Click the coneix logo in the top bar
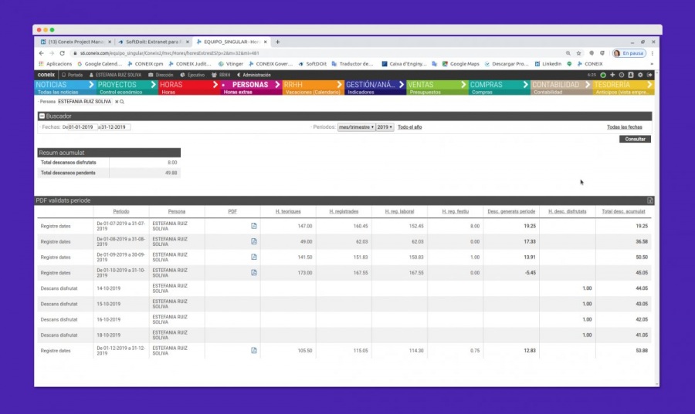695x414 pixels. point(46,75)
